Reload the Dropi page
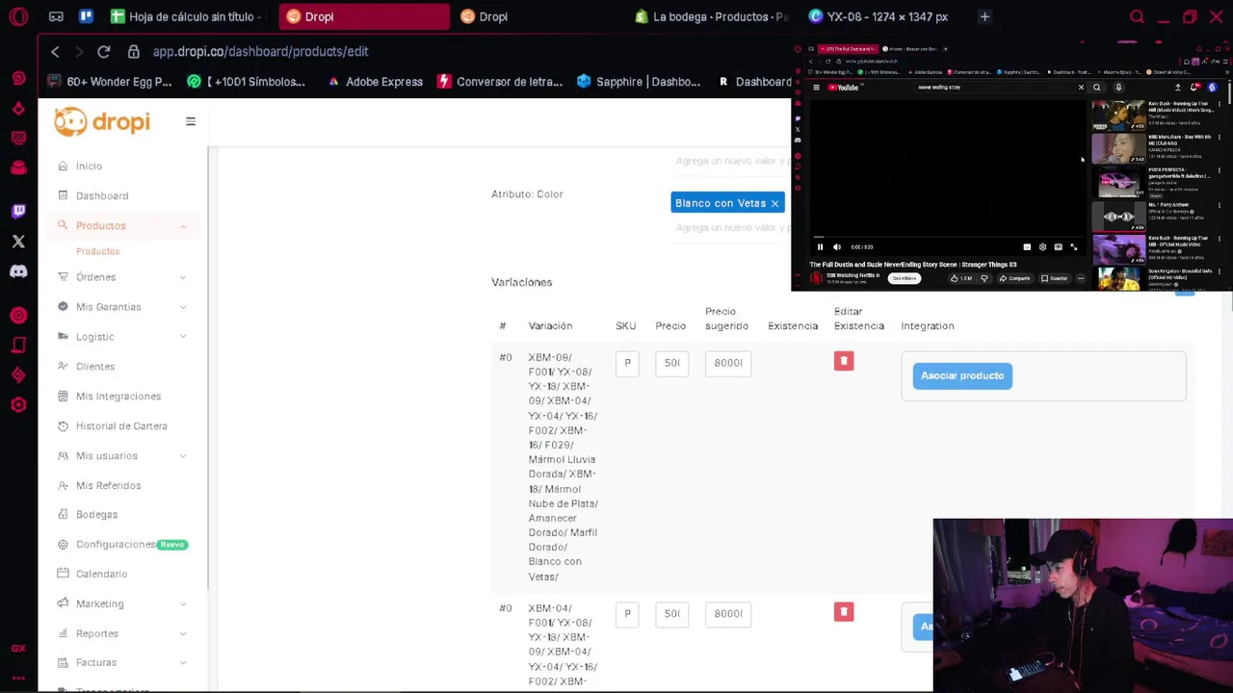The image size is (1233, 693). (103, 51)
